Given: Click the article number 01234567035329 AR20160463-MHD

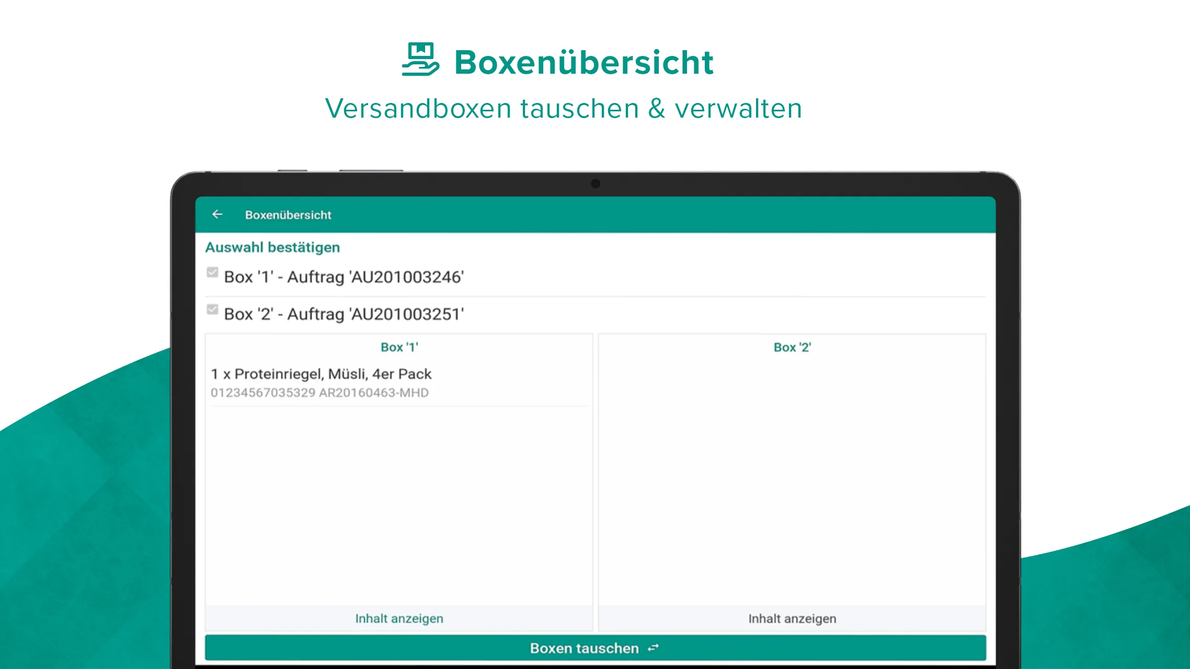Looking at the screenshot, I should (x=319, y=393).
